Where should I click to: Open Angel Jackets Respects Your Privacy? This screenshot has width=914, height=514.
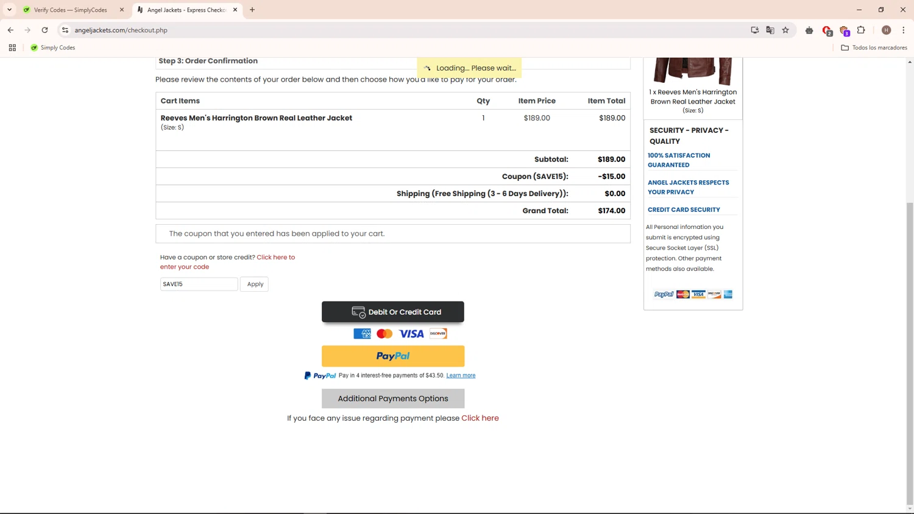(688, 187)
